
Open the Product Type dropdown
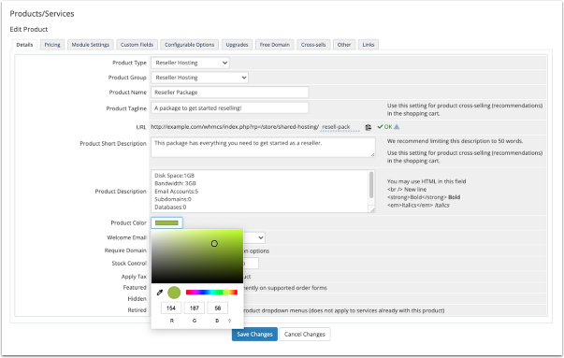(190, 63)
